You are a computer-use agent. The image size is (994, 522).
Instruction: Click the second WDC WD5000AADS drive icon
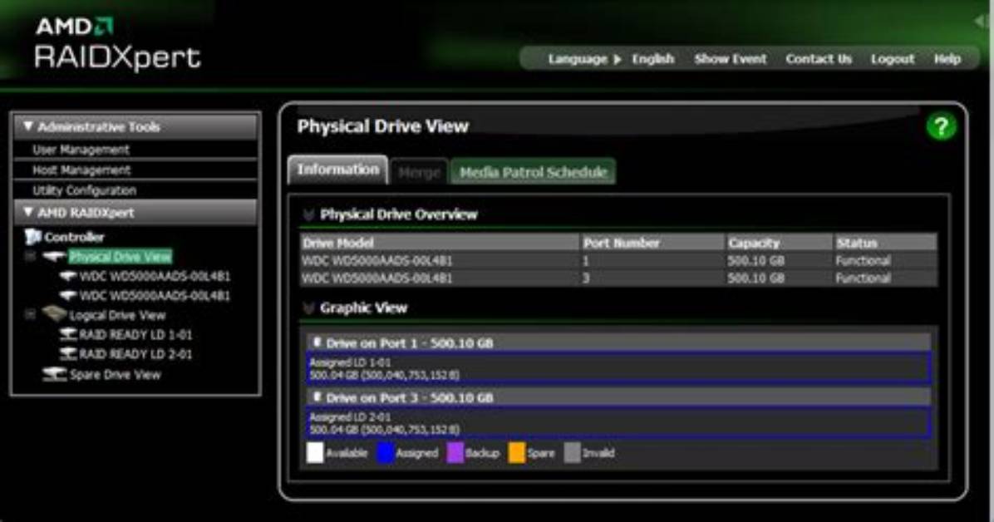68,296
